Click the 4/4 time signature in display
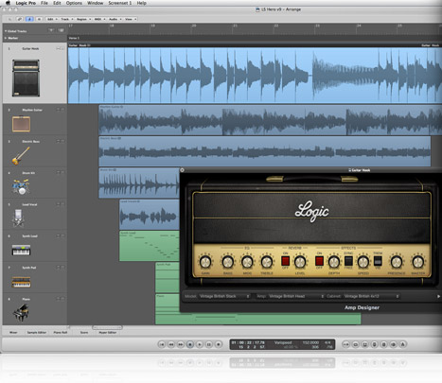Screen dimensions: 442x383 [x=327, y=342]
